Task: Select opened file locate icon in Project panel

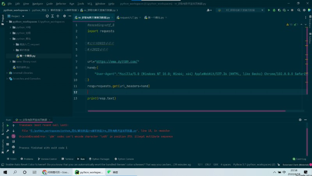Action: click(x=47, y=16)
